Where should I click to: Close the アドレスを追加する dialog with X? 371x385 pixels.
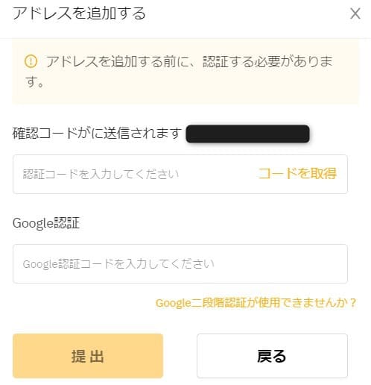[x=355, y=13]
